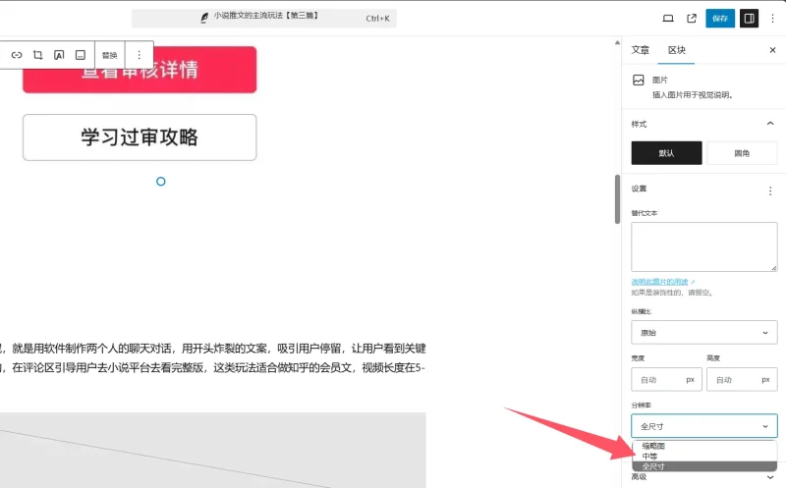Click the scrollbar up arrow
The image size is (786, 488).
point(617,43)
